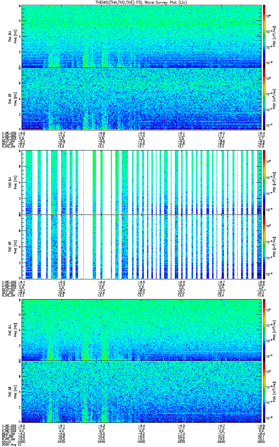Click the 0520 time label on bottom axis

point(180,441)
